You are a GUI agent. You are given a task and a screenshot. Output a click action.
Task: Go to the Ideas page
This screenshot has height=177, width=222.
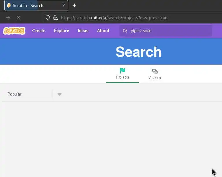click(83, 31)
